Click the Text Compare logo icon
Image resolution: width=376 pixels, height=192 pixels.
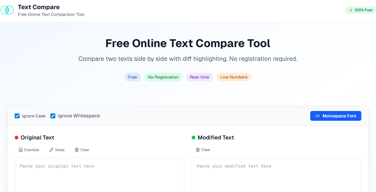coord(7,10)
